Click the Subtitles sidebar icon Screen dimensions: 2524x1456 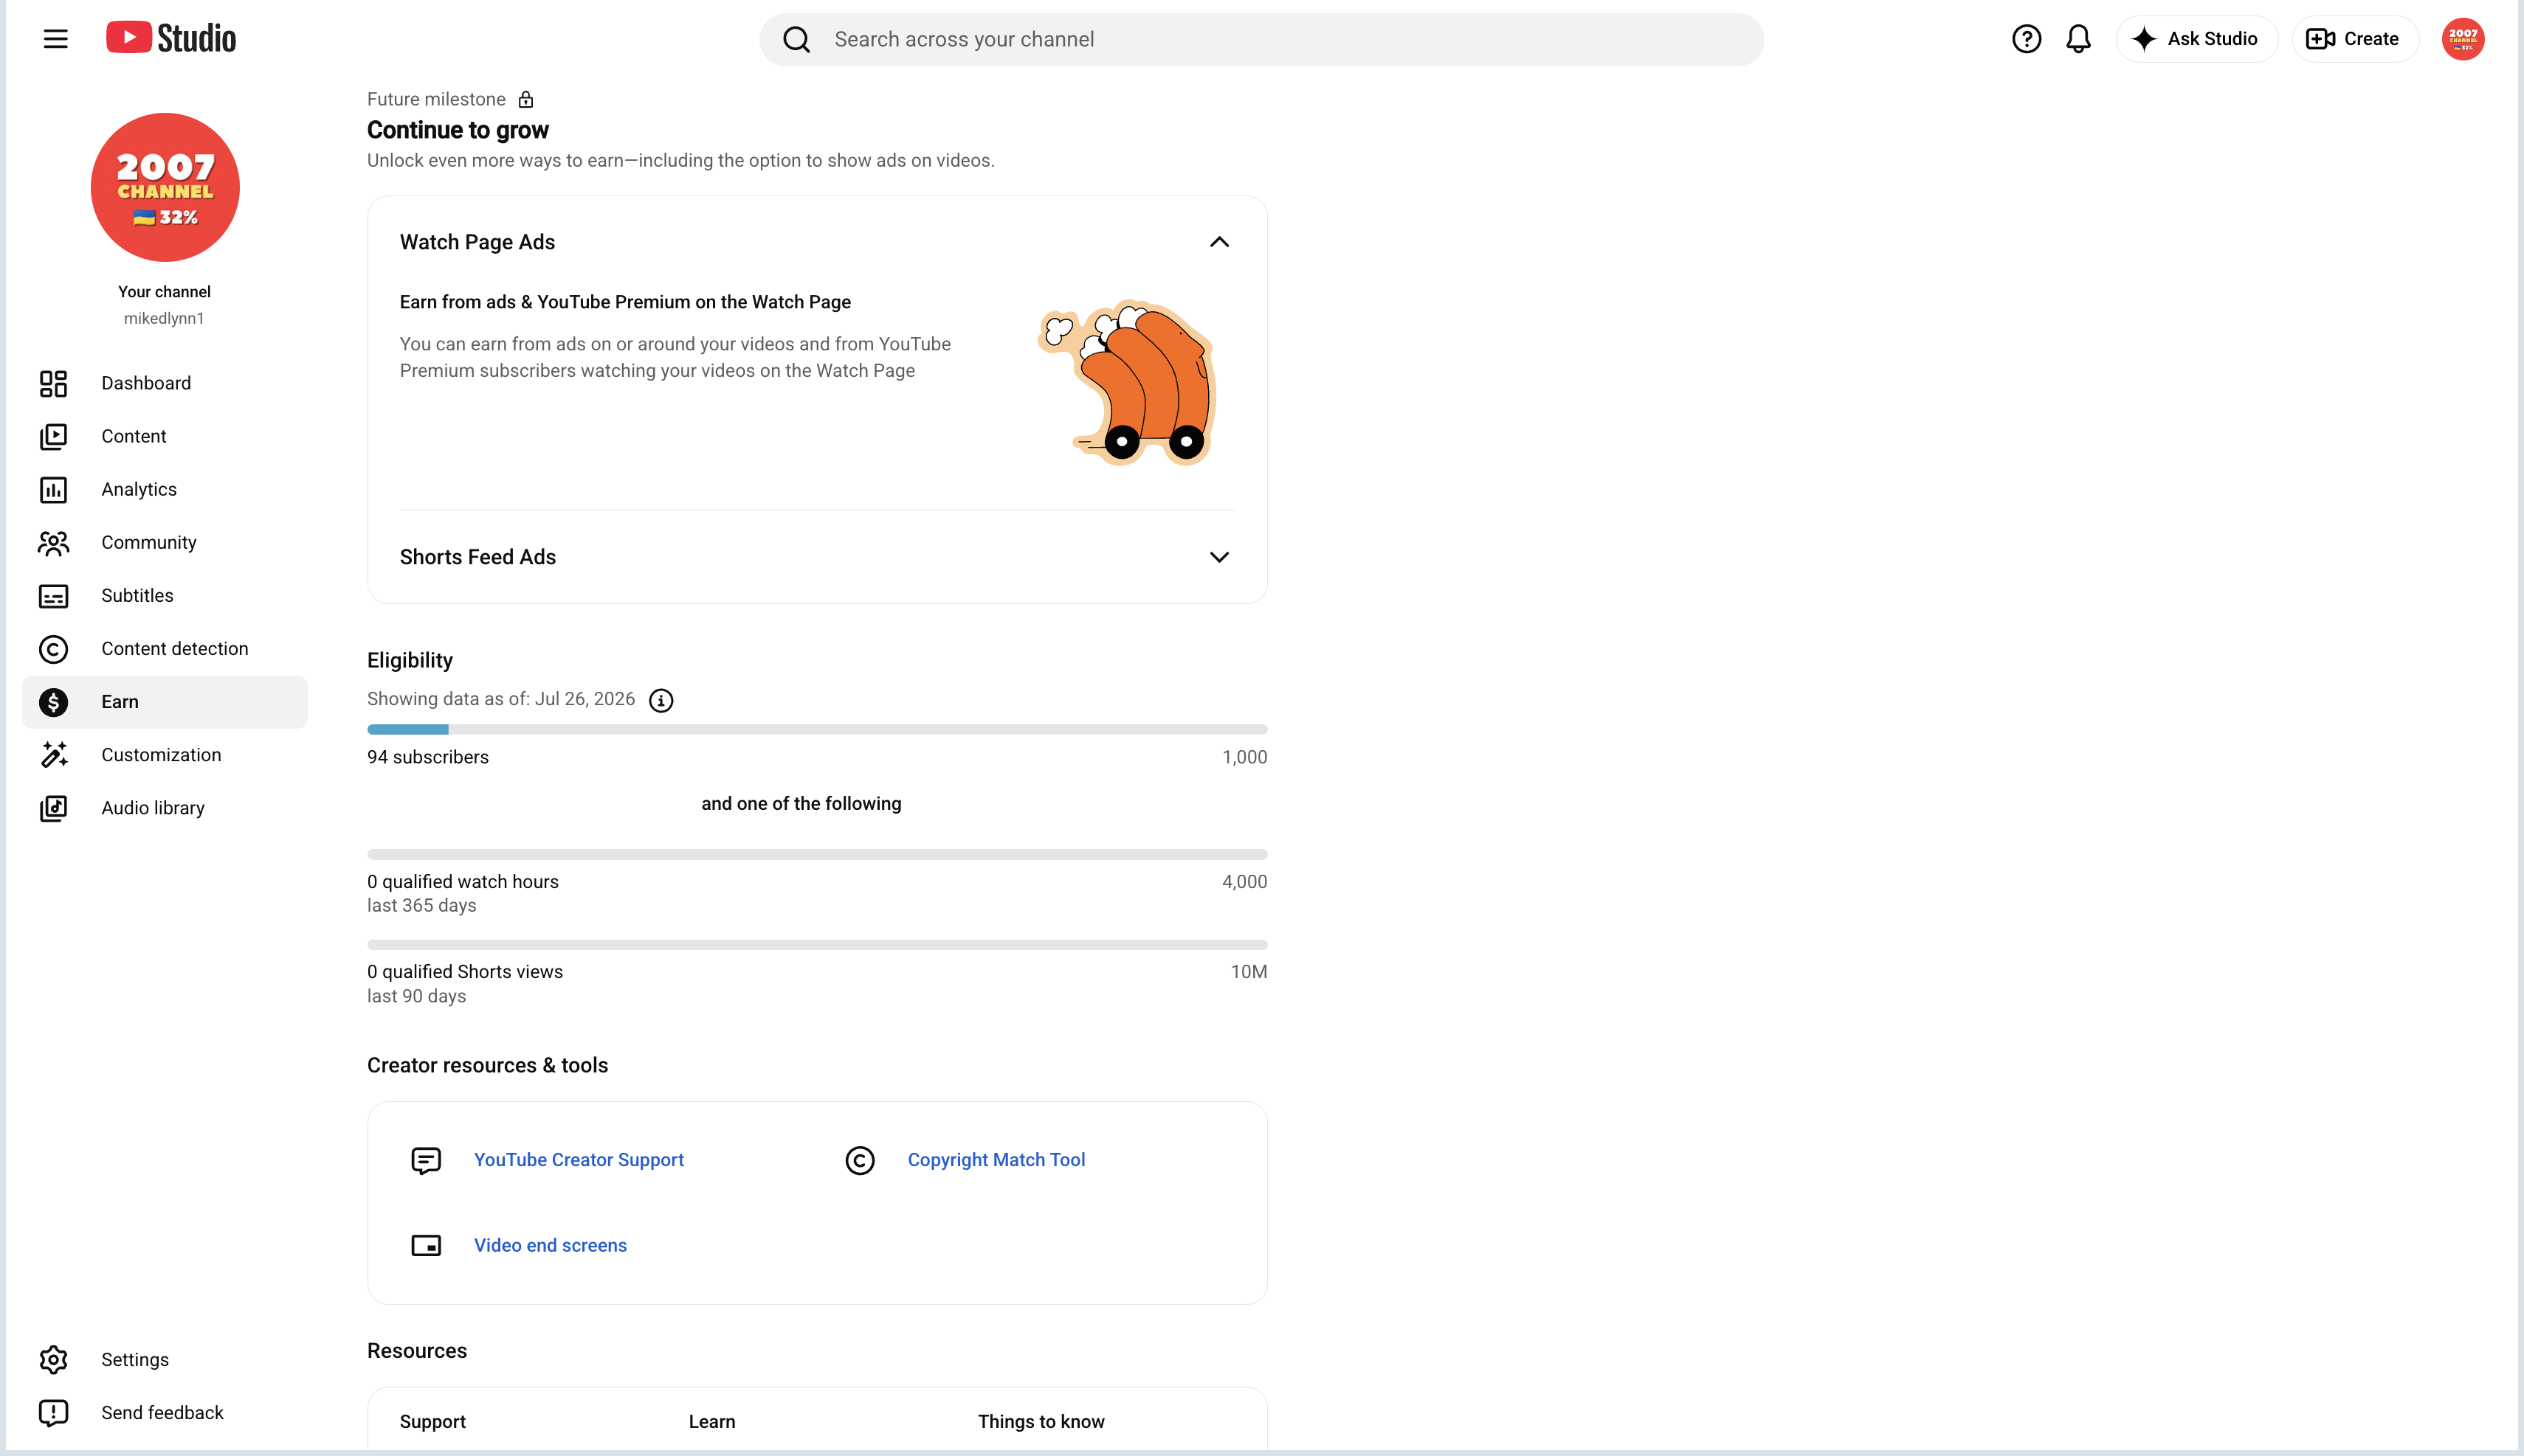pyautogui.click(x=53, y=596)
